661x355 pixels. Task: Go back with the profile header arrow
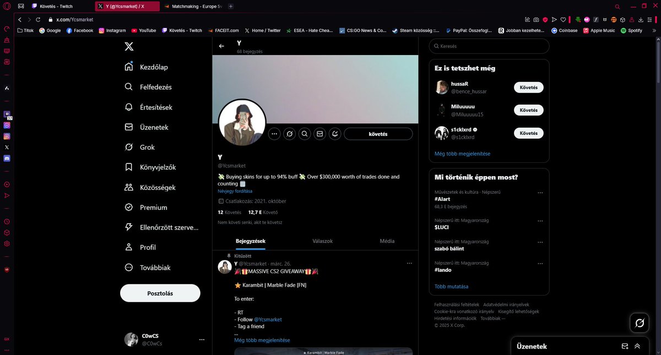pos(221,46)
